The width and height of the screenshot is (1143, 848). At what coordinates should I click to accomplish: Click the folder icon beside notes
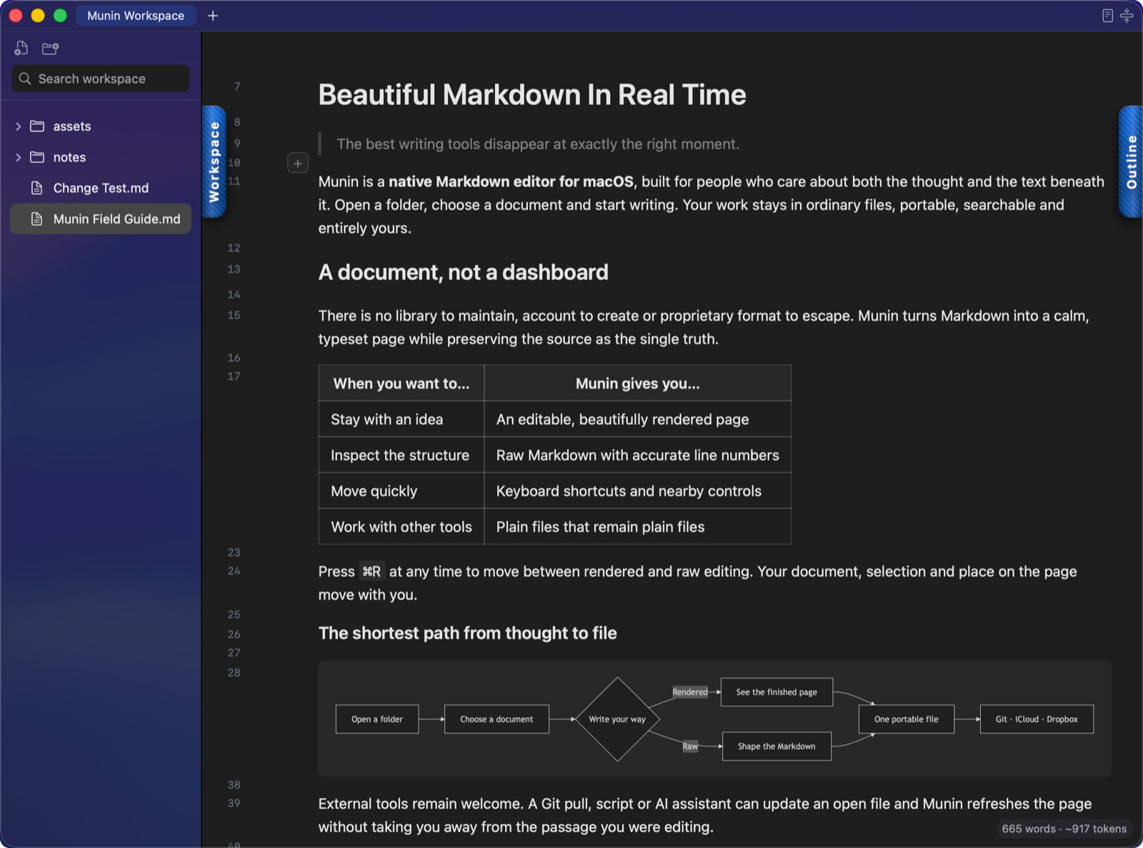tap(37, 157)
